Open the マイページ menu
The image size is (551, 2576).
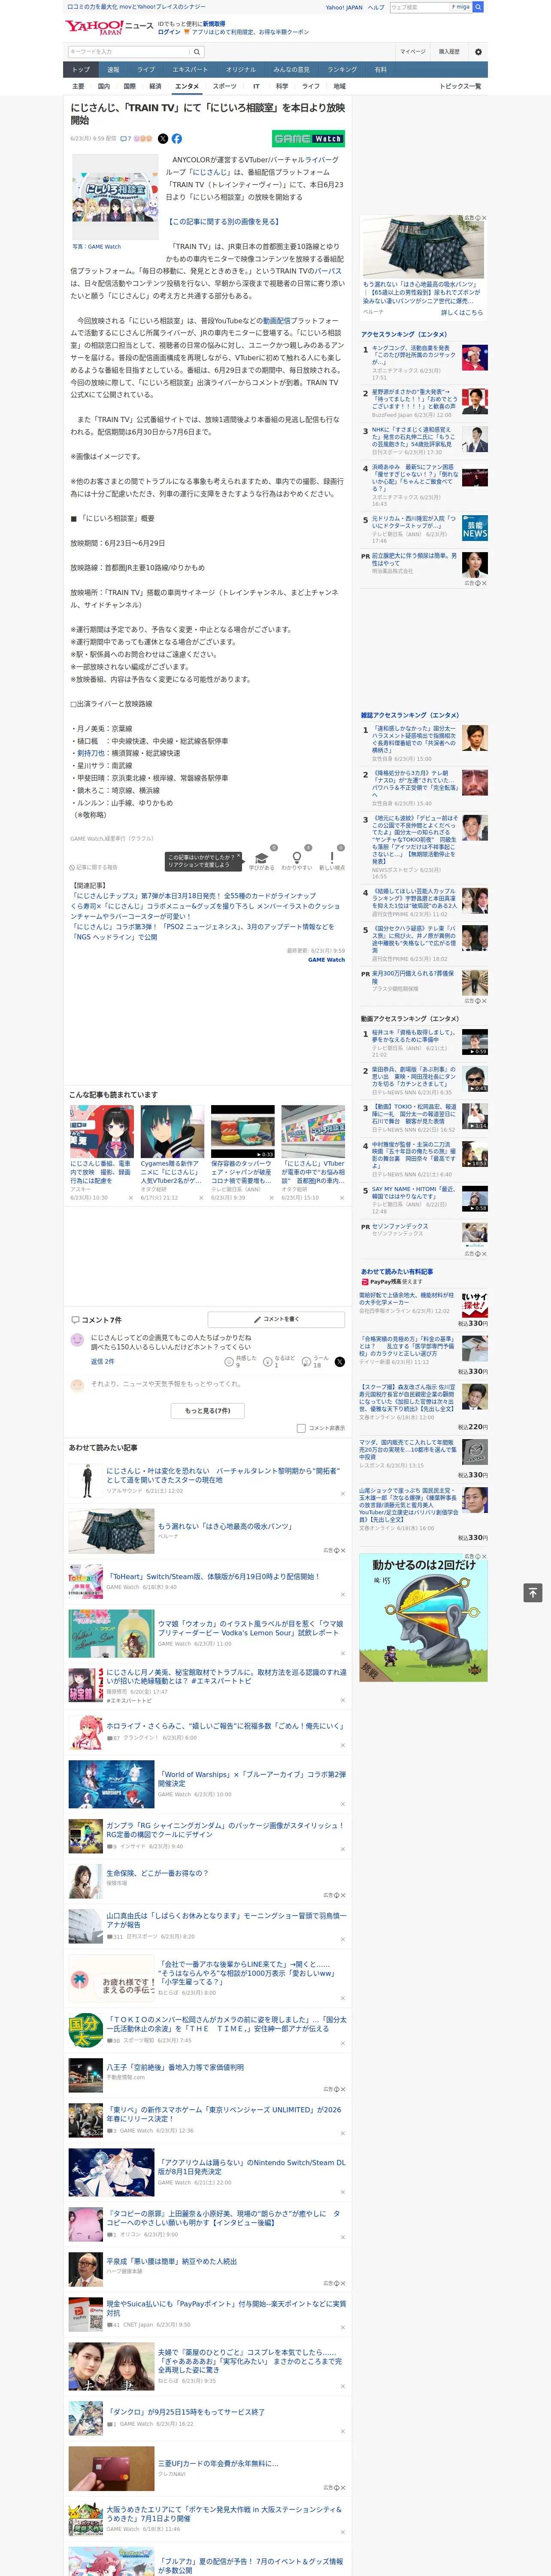[x=413, y=52]
